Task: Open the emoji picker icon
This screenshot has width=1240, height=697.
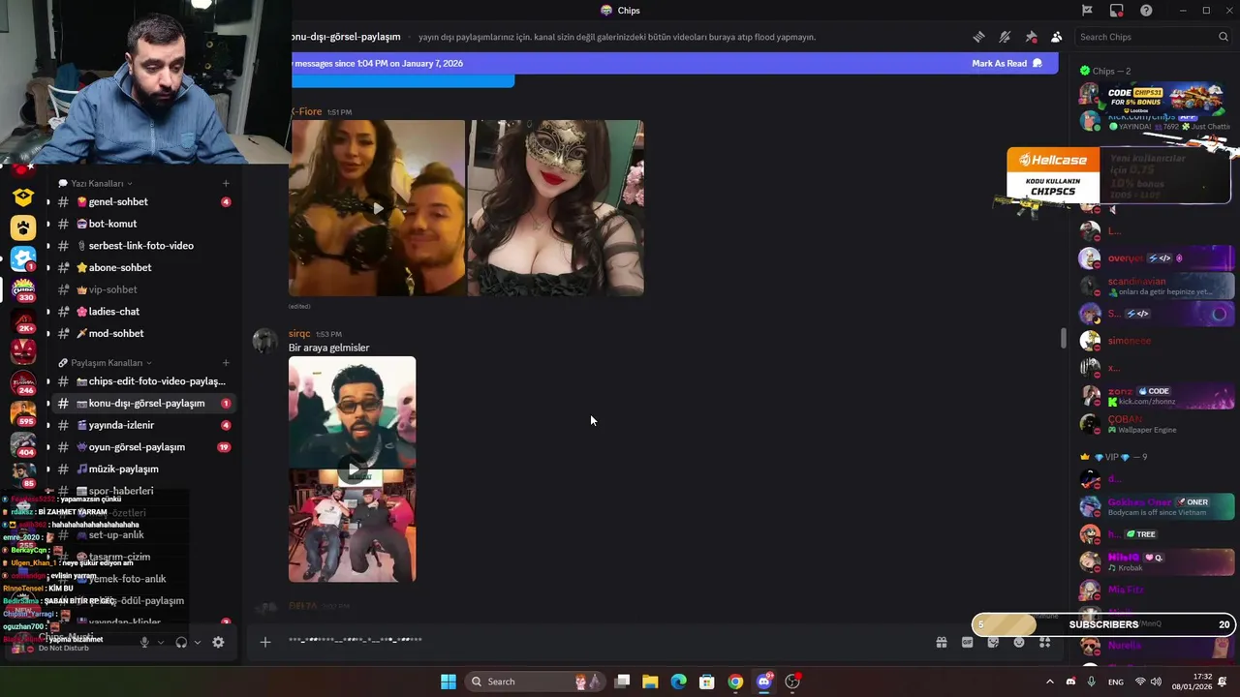Action: pyautogui.click(x=1019, y=642)
